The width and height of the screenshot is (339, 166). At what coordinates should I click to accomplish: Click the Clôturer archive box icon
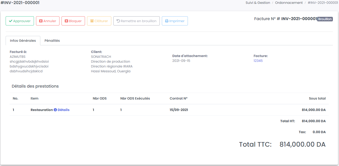pos(92,21)
